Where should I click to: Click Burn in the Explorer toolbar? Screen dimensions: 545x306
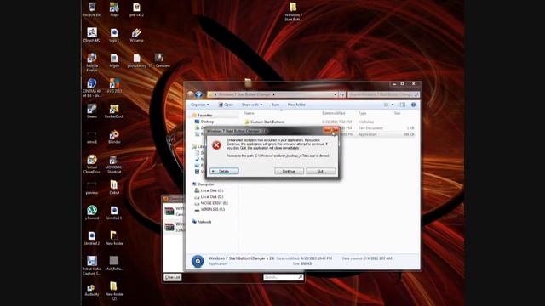coord(275,105)
